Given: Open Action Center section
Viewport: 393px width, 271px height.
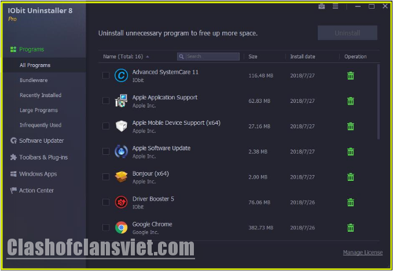Looking at the screenshot, I should pyautogui.click(x=36, y=191).
